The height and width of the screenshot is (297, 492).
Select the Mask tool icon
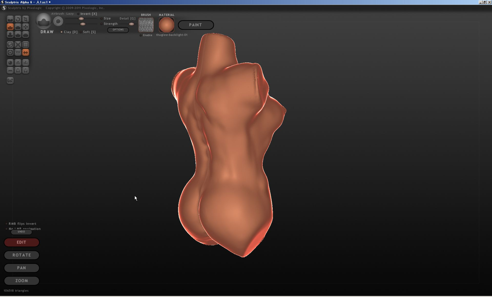tap(10, 52)
